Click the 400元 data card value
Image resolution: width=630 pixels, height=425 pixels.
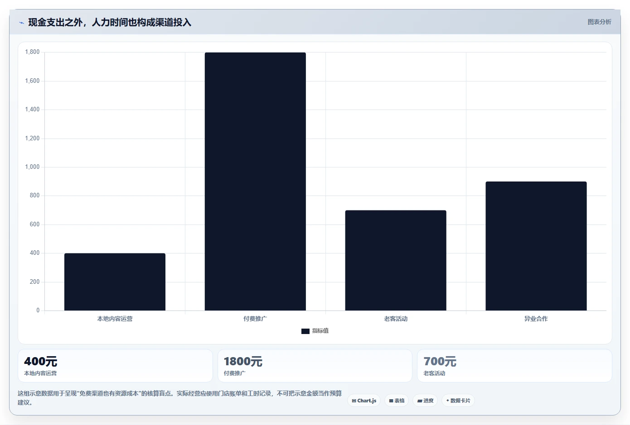coord(41,362)
